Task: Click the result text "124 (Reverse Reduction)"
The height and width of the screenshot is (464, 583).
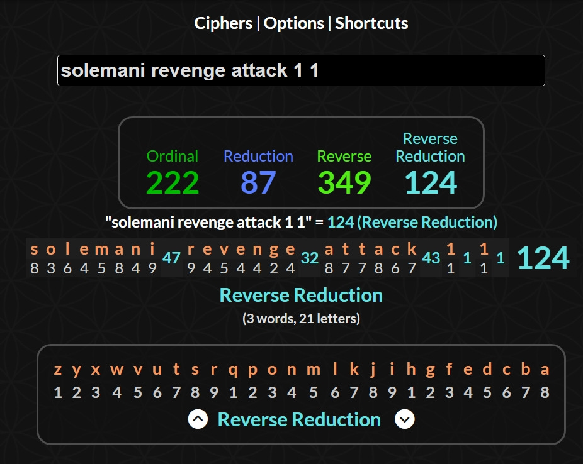Action: (412, 223)
